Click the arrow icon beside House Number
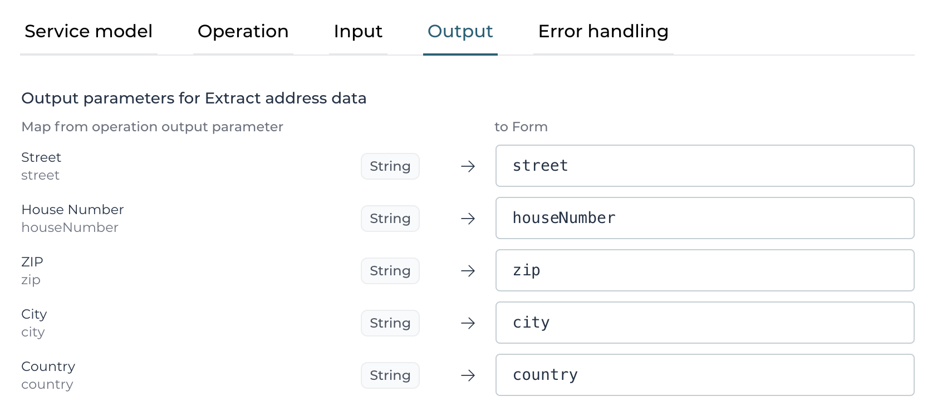This screenshot has height=406, width=942. pos(468,219)
